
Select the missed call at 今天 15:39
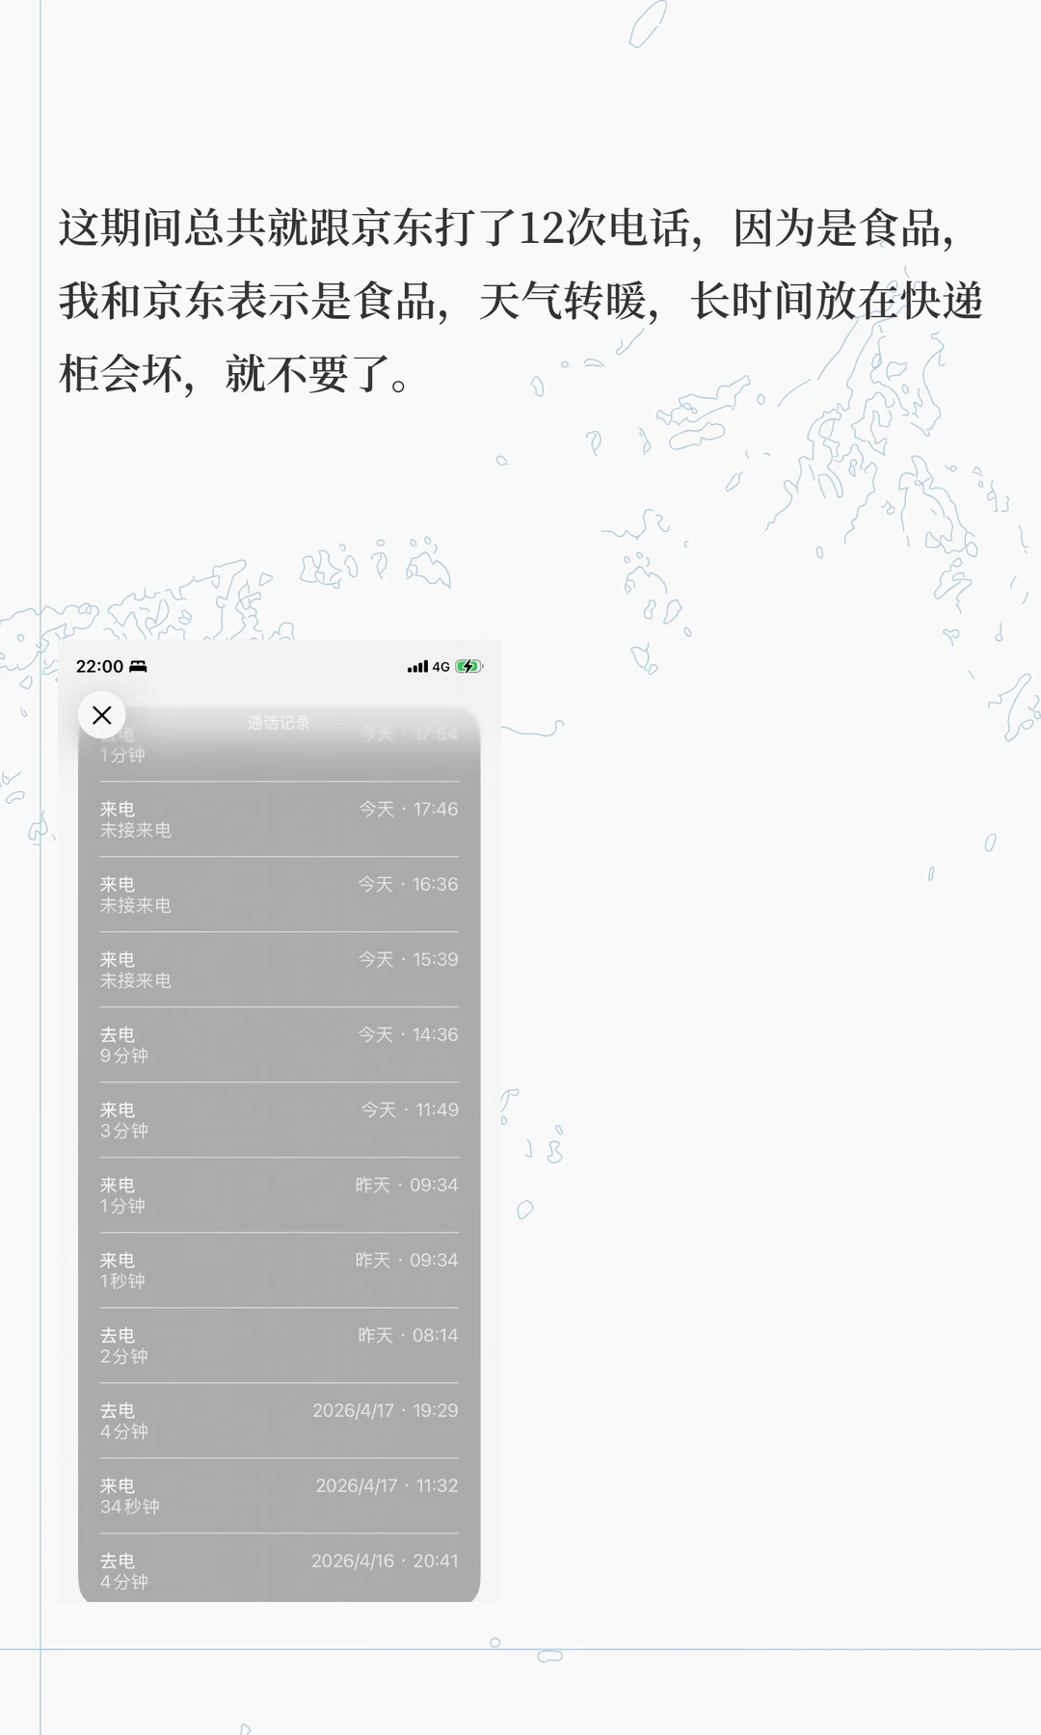pos(280,970)
